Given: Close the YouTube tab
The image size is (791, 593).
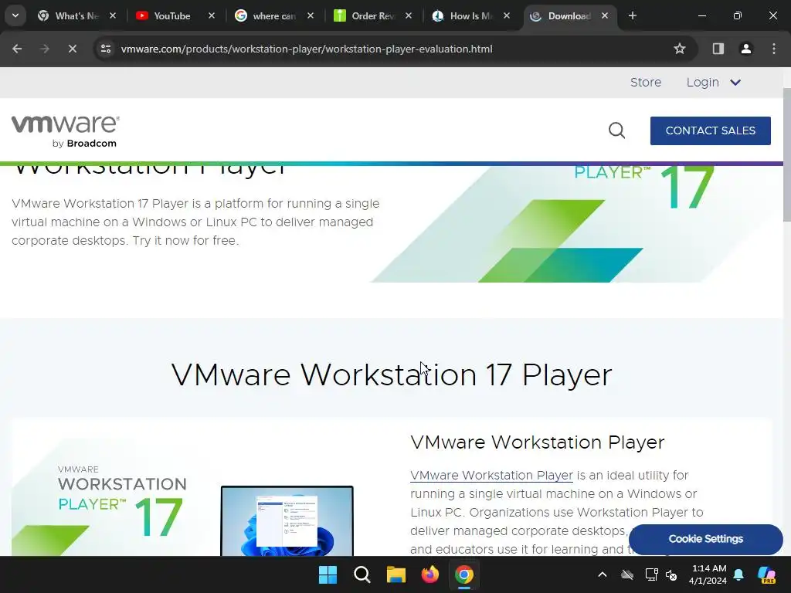Looking at the screenshot, I should (x=212, y=15).
